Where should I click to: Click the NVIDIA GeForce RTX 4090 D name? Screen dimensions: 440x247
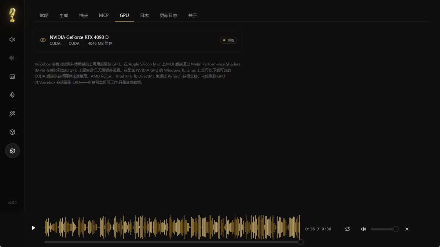pos(79,37)
